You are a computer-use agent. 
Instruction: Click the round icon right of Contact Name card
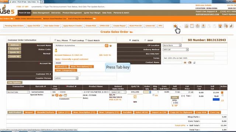click(194, 62)
